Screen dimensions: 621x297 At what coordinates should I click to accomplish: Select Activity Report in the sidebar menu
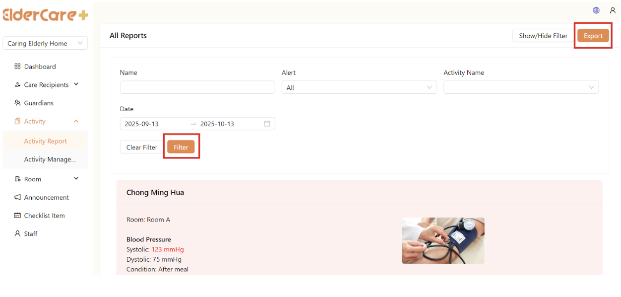coord(46,141)
